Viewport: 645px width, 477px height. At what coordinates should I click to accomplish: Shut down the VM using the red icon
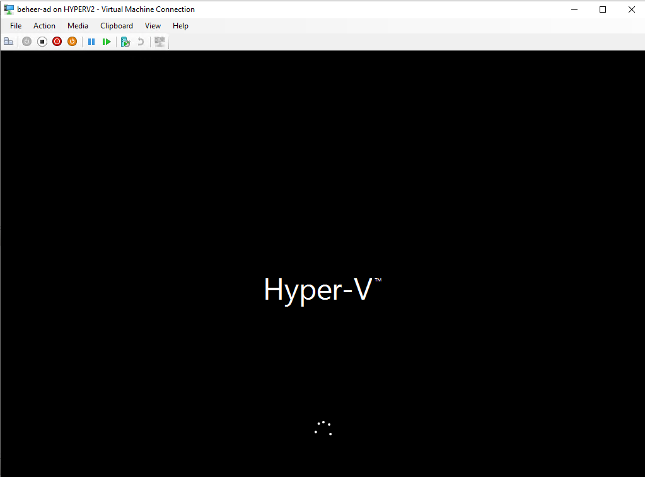point(57,42)
